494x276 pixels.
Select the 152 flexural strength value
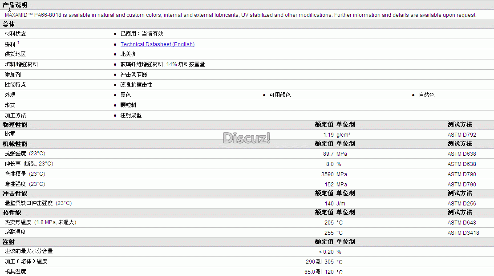tap(329, 185)
